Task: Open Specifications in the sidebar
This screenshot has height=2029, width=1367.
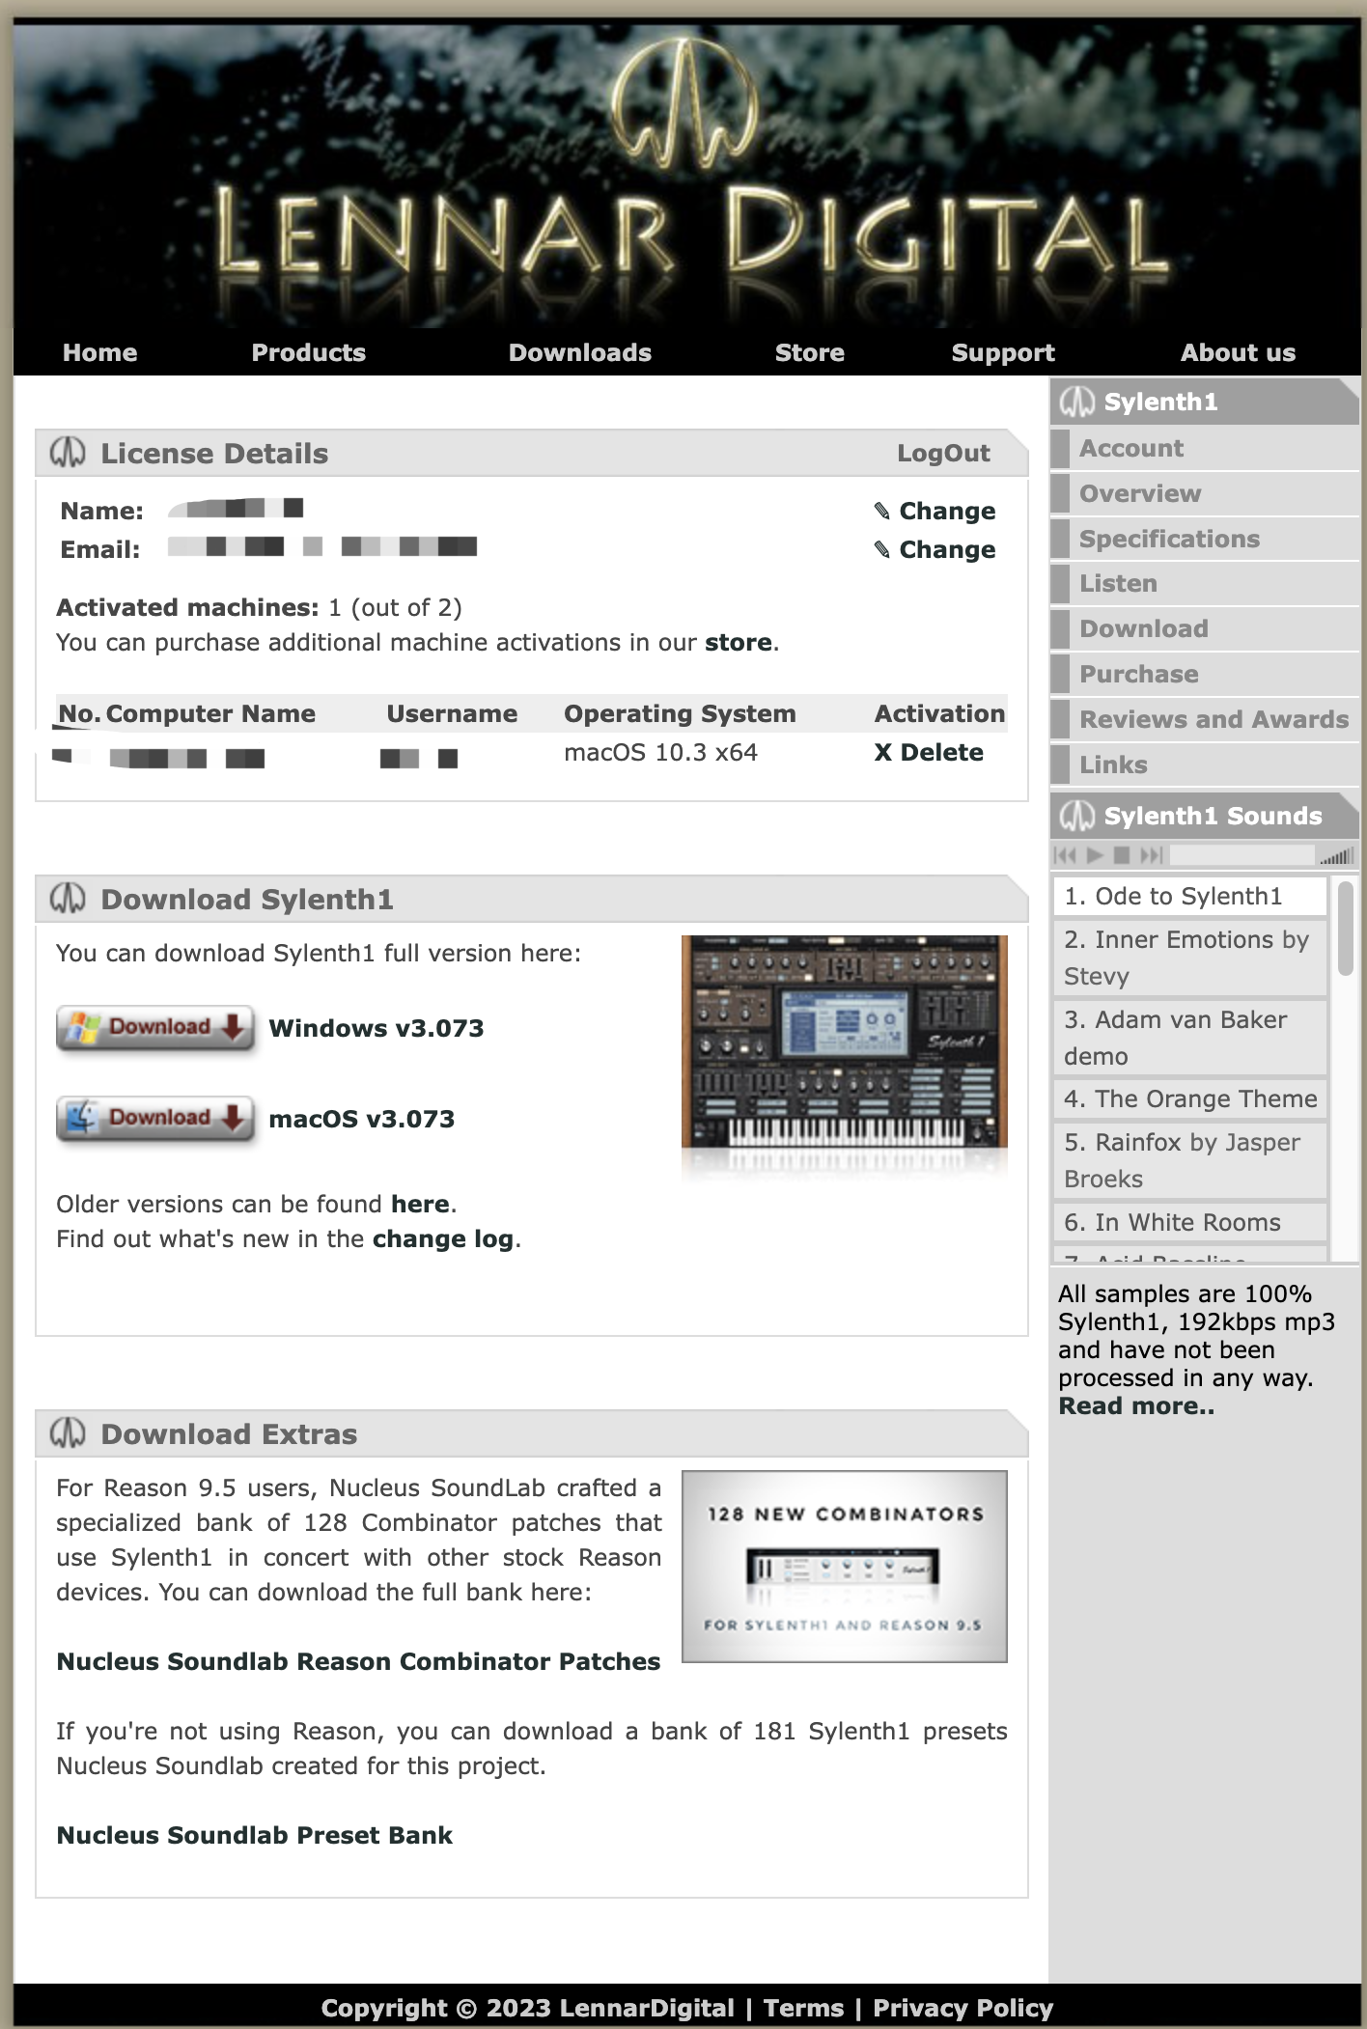Action: [x=1204, y=540]
